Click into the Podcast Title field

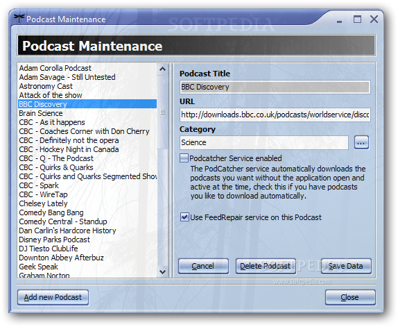click(275, 87)
